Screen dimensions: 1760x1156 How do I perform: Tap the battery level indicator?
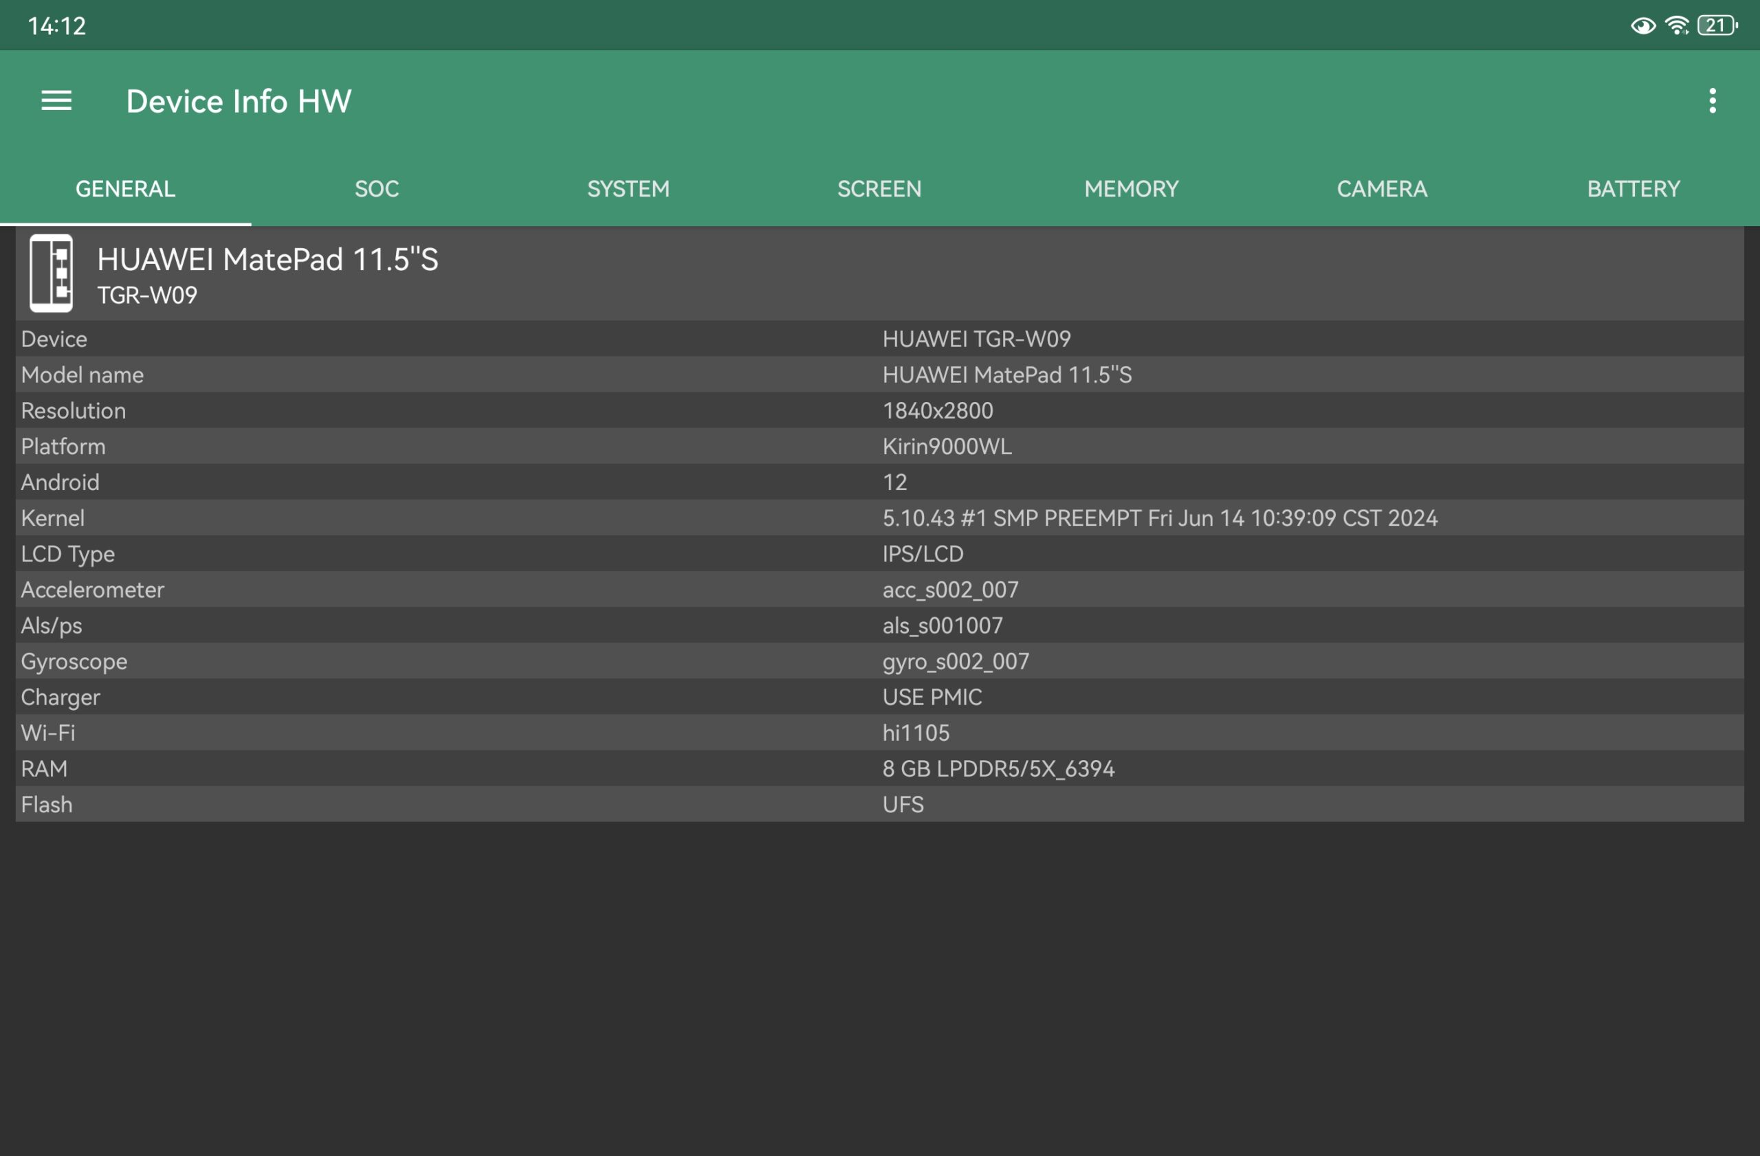pyautogui.click(x=1717, y=26)
